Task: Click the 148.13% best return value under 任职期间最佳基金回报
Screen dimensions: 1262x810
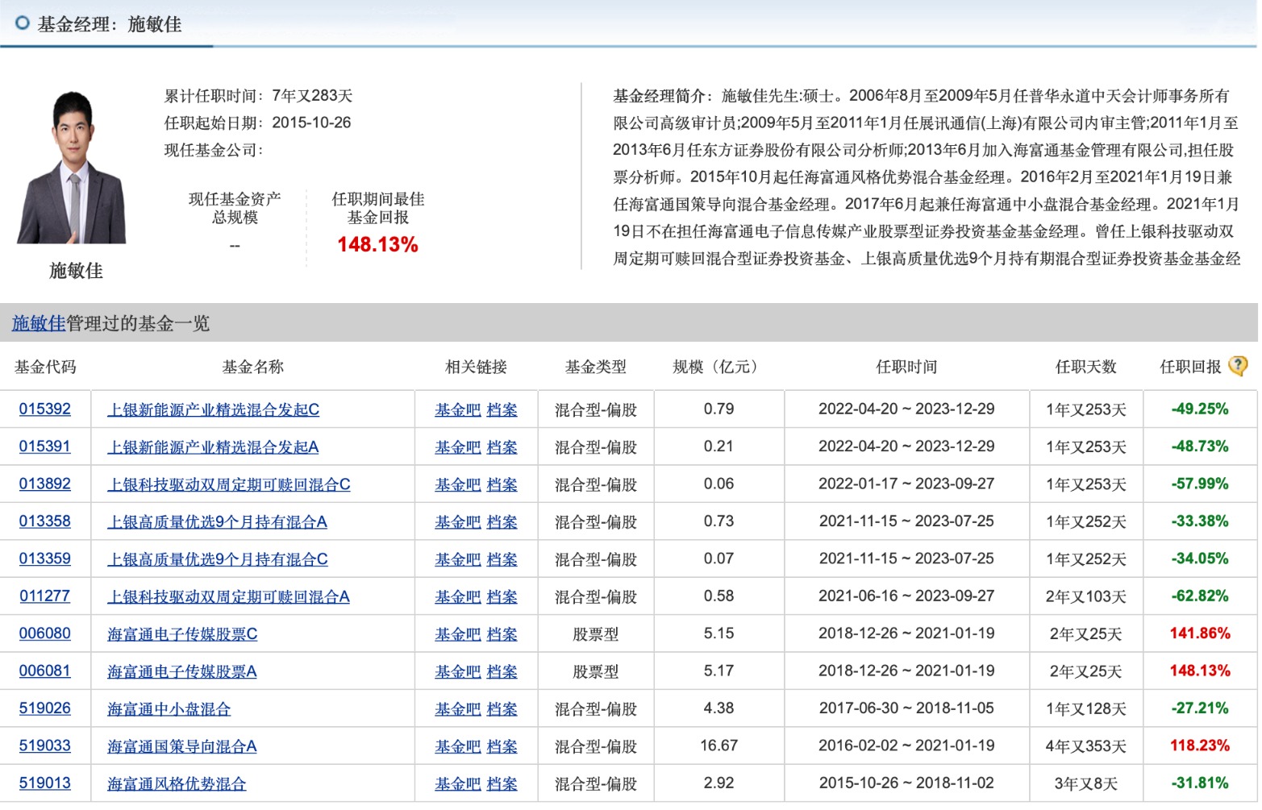Action: pyautogui.click(x=377, y=244)
